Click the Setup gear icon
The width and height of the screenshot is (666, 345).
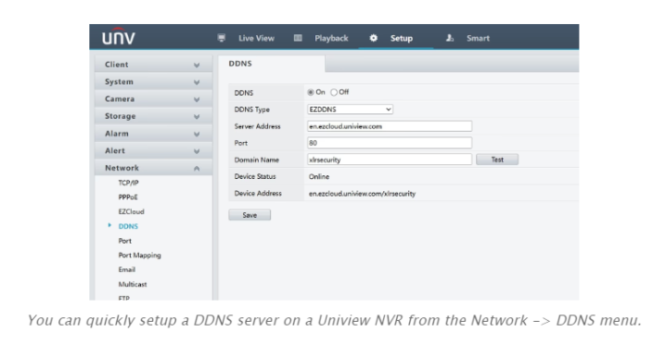pyautogui.click(x=374, y=38)
